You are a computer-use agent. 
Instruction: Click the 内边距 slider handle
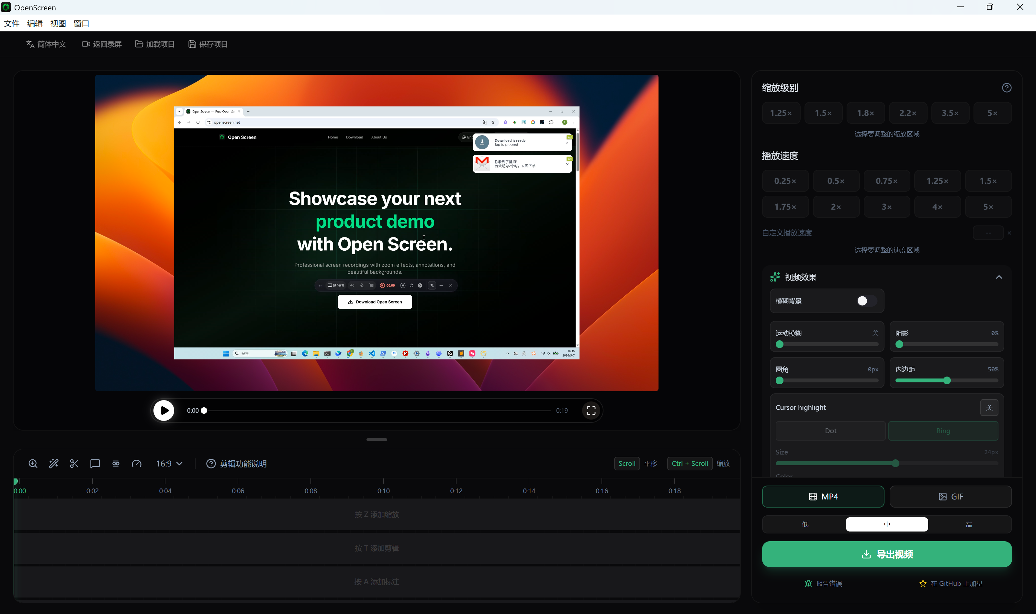(x=947, y=380)
